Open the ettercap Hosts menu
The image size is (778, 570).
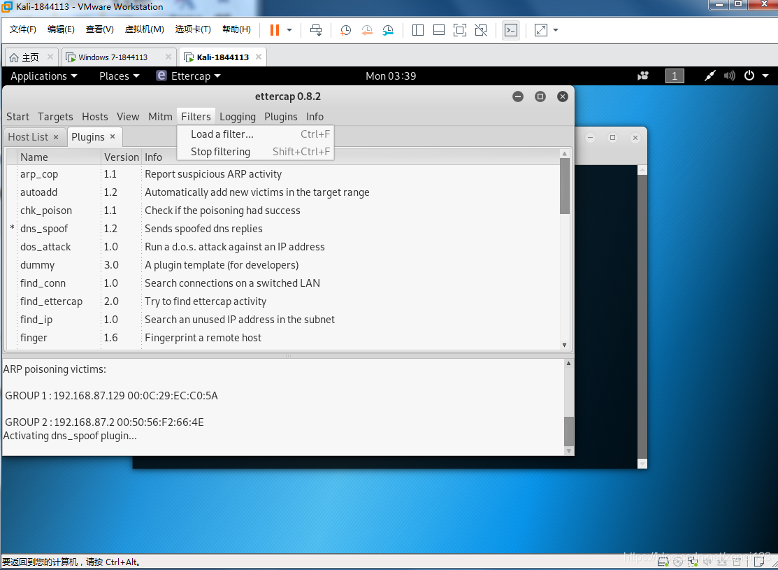coord(95,117)
